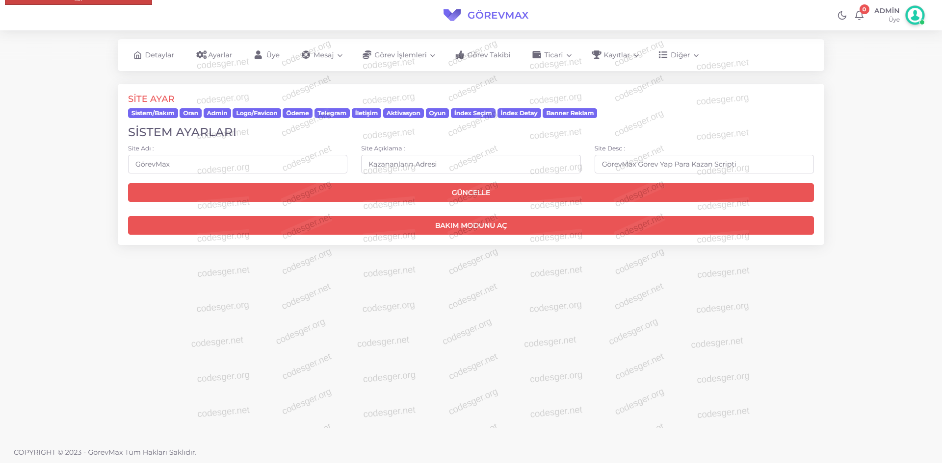Open the Üye user menu item

267,55
